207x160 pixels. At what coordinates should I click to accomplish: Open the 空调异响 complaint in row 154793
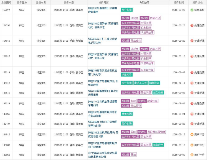pyautogui.click(x=103, y=25)
